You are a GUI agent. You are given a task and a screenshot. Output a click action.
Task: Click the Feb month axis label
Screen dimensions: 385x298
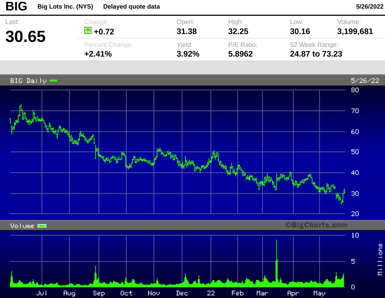(x=237, y=293)
